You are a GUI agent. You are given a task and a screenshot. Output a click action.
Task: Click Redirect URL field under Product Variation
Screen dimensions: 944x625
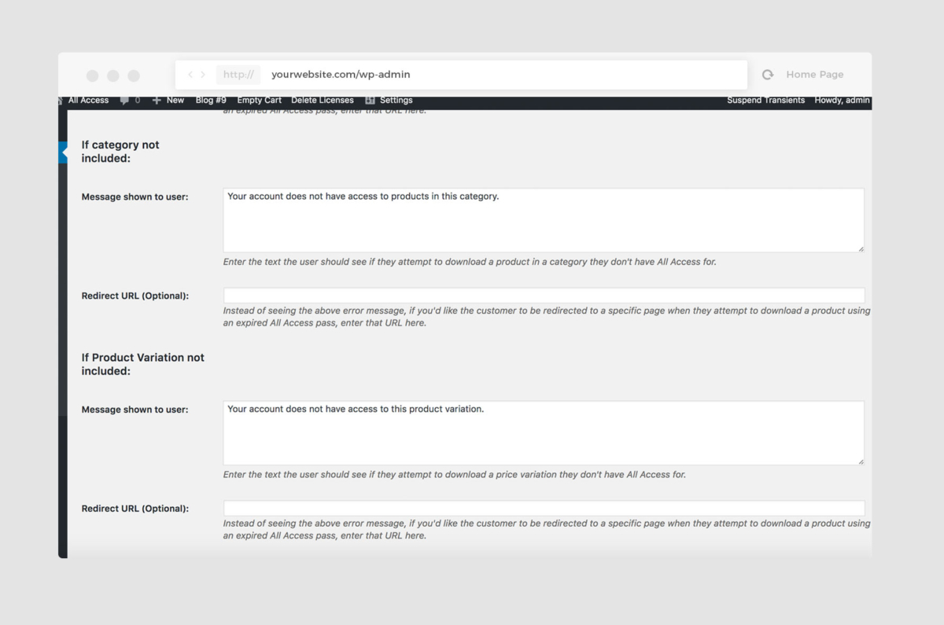(x=543, y=509)
